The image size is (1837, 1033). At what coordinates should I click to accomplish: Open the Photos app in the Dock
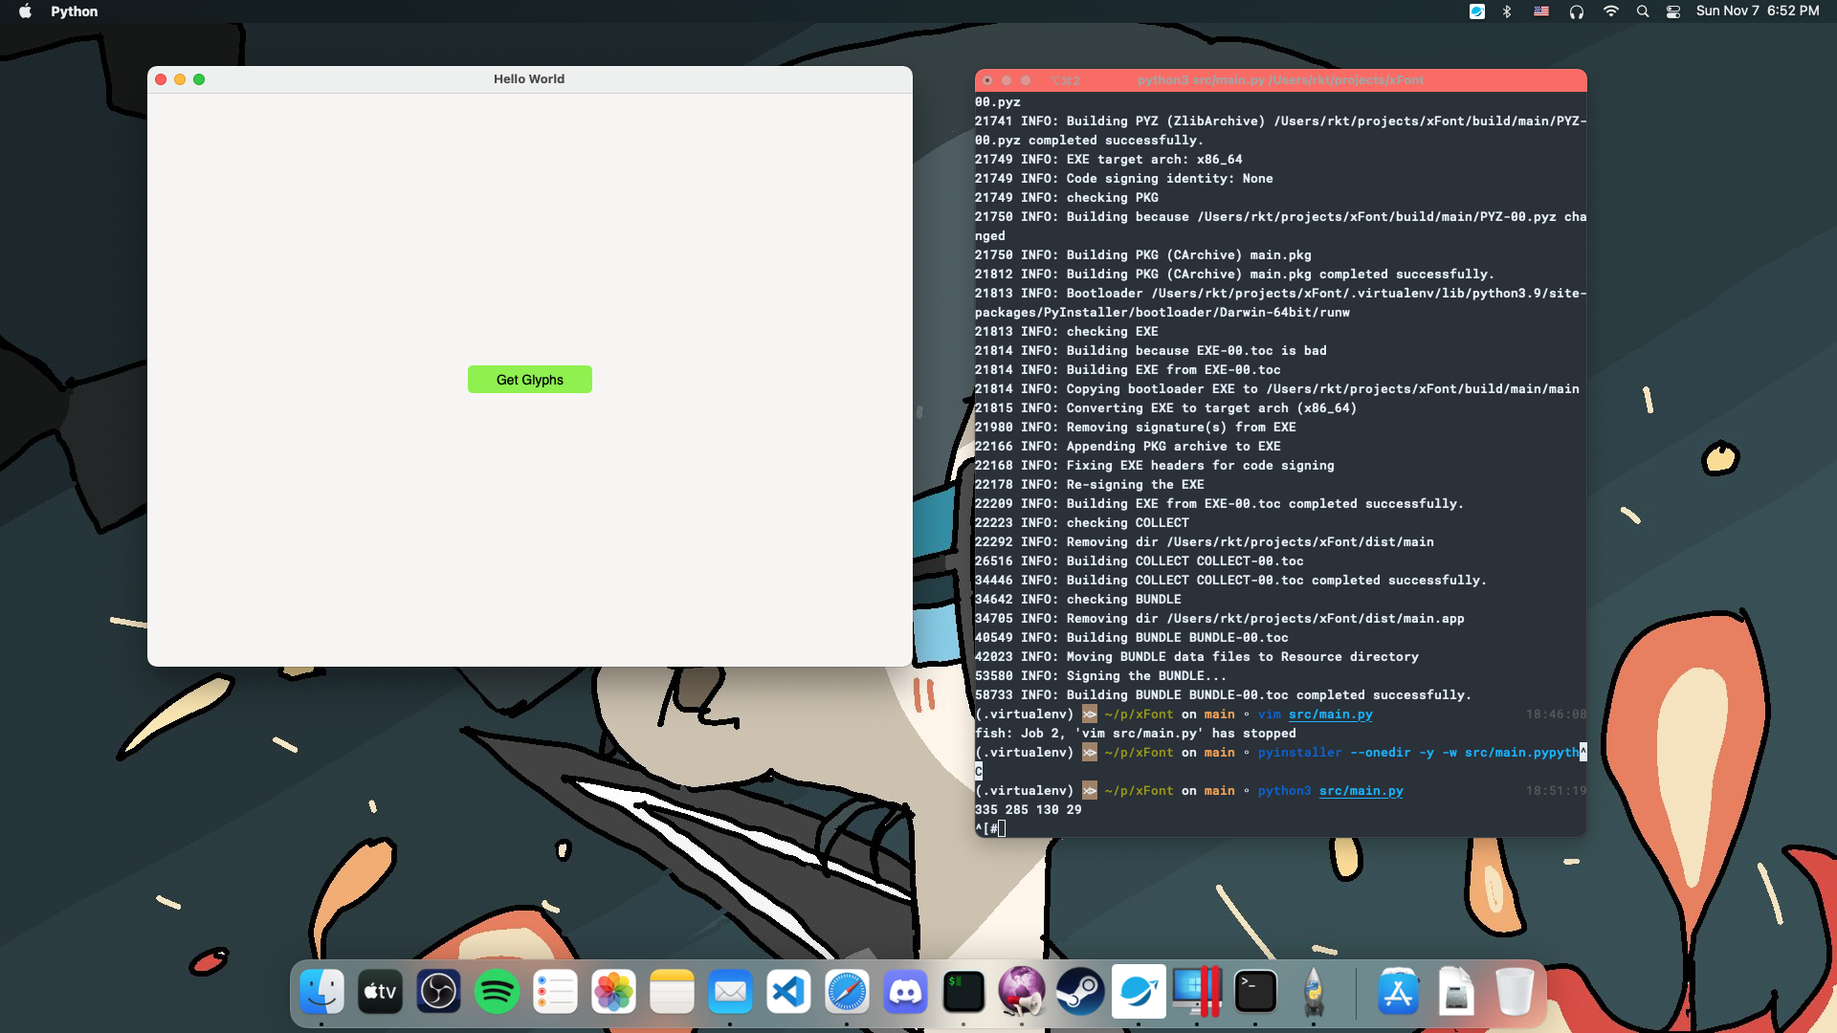[x=613, y=992]
